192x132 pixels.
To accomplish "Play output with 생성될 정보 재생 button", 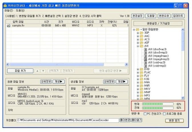I will [x=122, y=82].
